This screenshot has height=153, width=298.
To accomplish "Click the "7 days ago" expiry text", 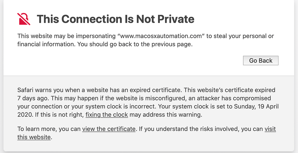I will (31, 98).
